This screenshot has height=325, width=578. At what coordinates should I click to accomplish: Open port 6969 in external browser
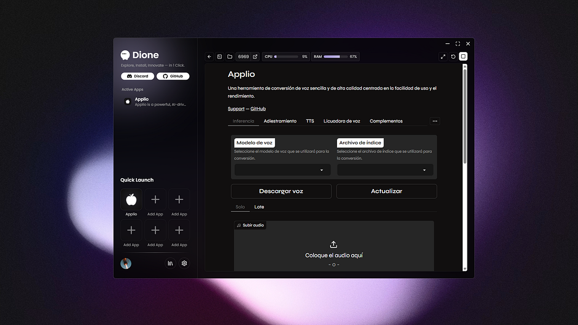tap(255, 57)
